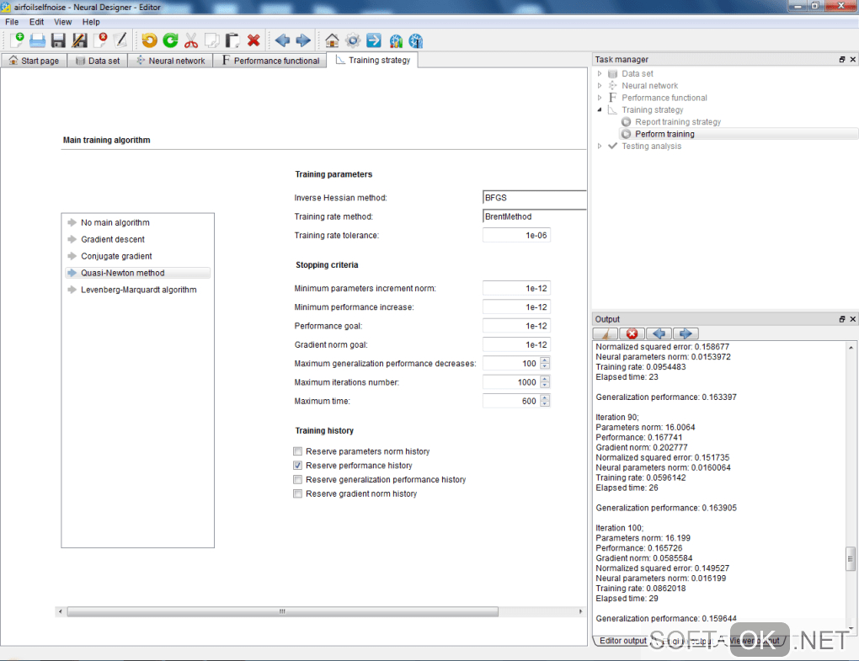Click the last neural network toolbar icon
Image resolution: width=859 pixels, height=661 pixels.
point(416,40)
